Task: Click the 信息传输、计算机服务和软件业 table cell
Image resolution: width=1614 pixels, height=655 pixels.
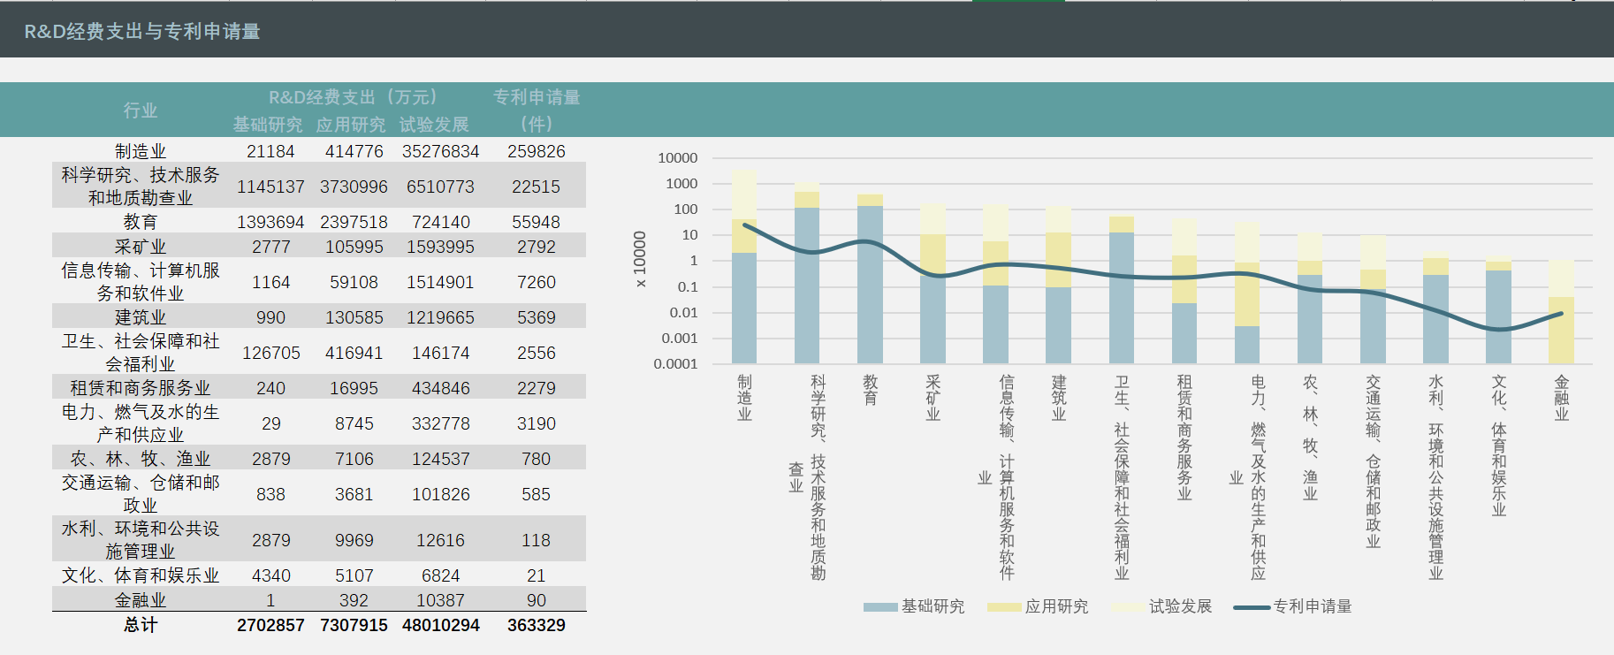Action: pos(141,282)
